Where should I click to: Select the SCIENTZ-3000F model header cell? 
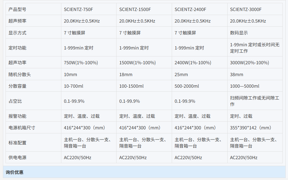[246, 9]
